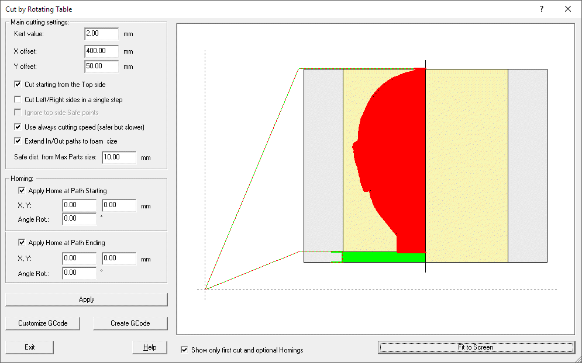Open the Help documentation
This screenshot has height=363, width=582.
point(149,347)
